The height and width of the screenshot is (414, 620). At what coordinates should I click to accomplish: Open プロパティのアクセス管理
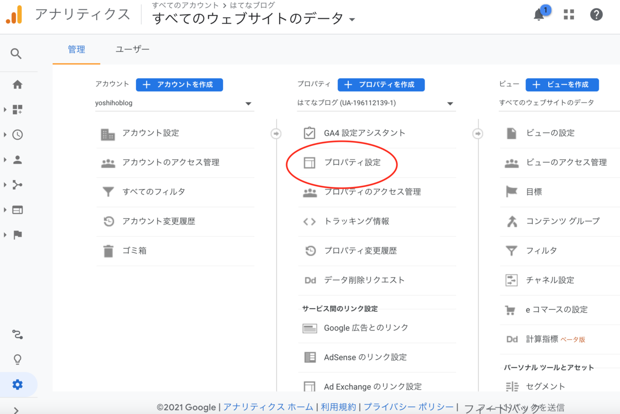pyautogui.click(x=373, y=192)
